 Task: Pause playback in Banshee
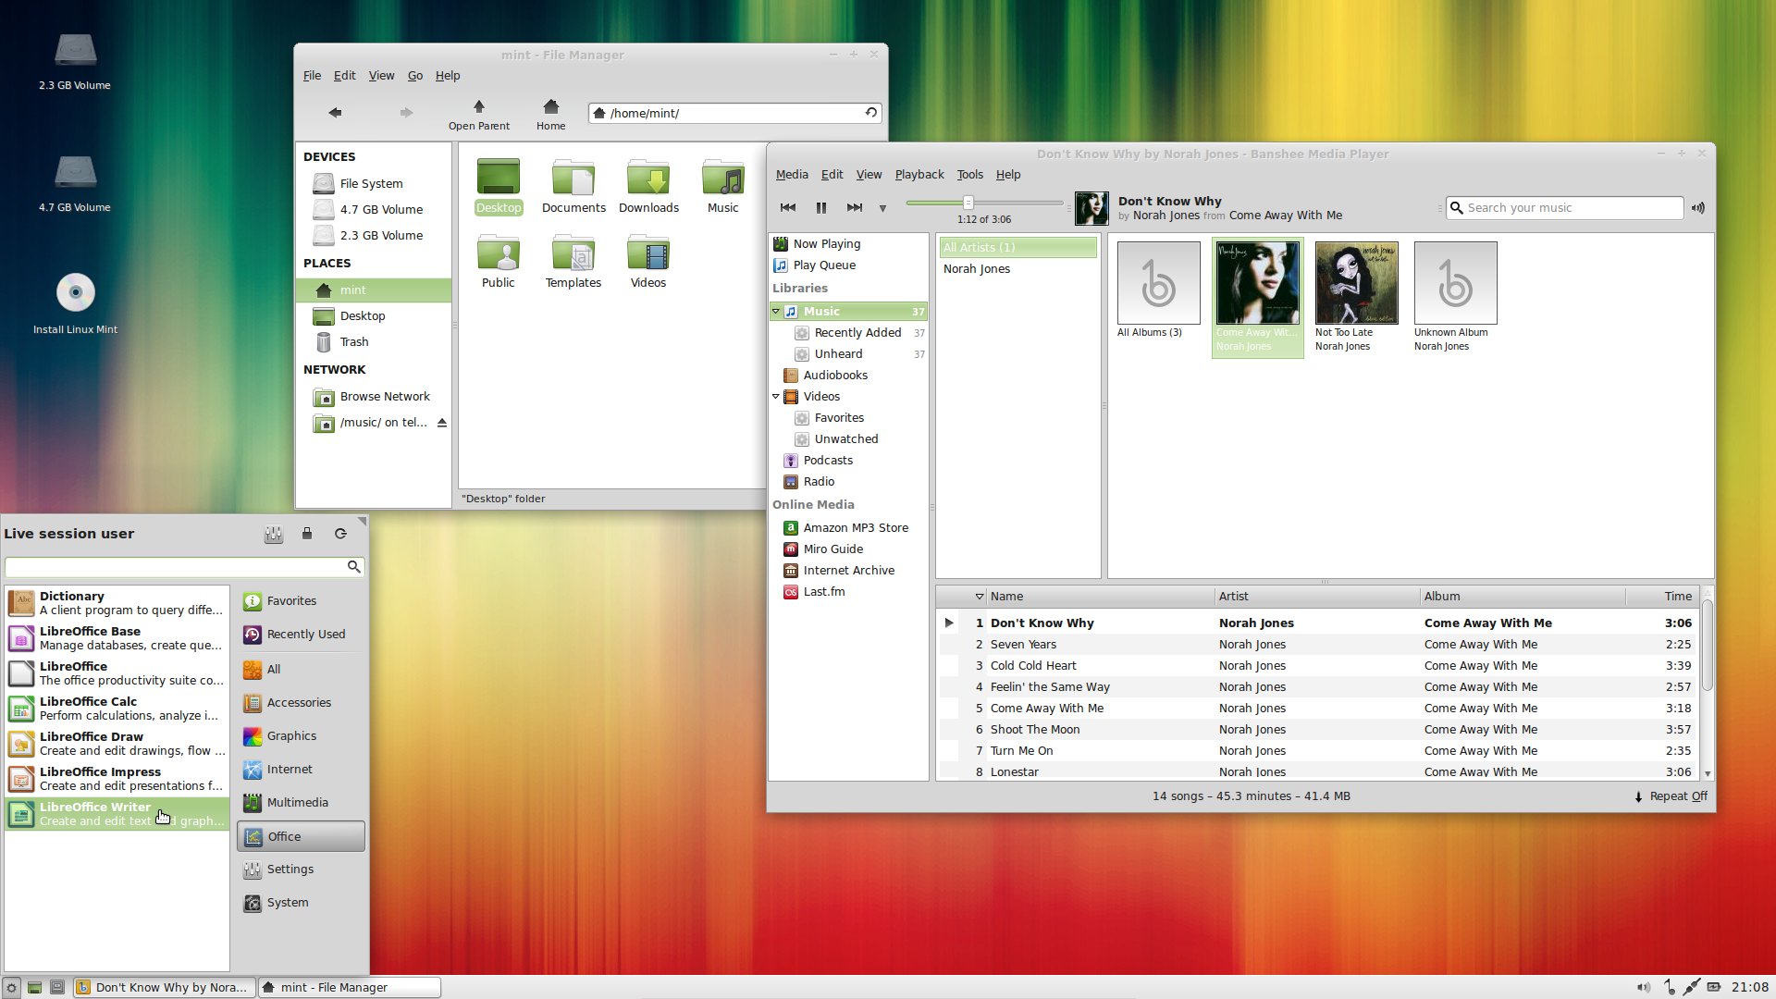pos(820,208)
